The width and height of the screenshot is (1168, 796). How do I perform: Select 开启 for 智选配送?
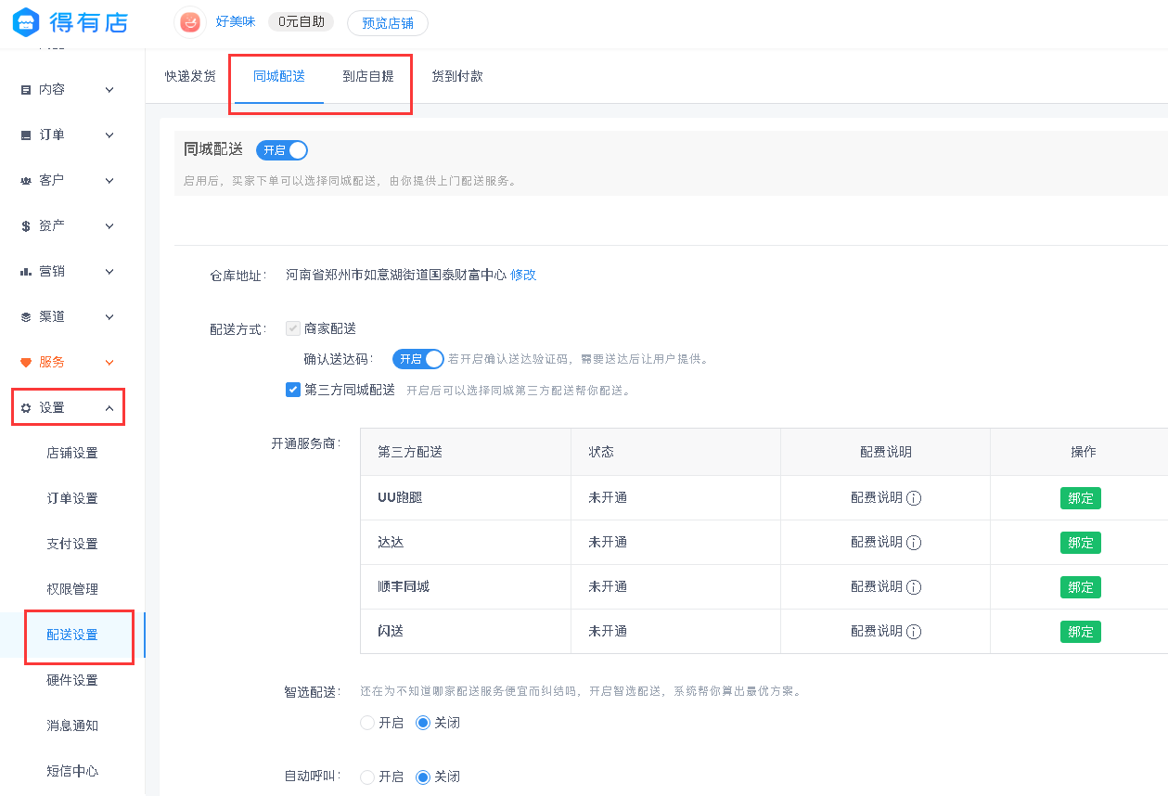(367, 723)
